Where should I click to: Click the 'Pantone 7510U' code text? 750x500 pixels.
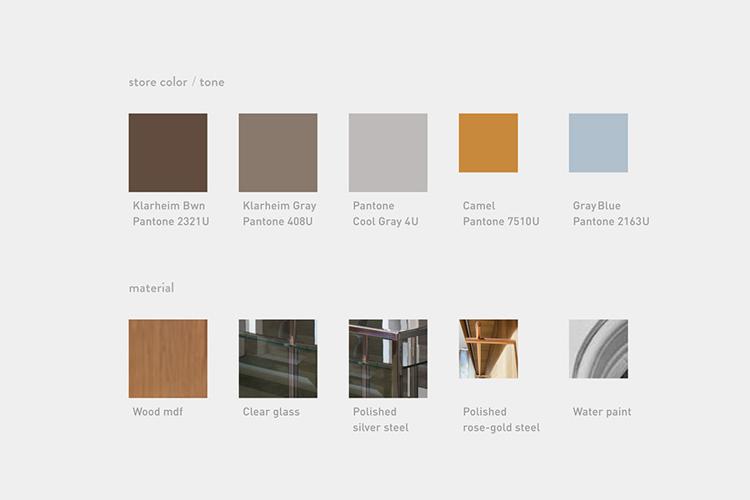coord(501,222)
